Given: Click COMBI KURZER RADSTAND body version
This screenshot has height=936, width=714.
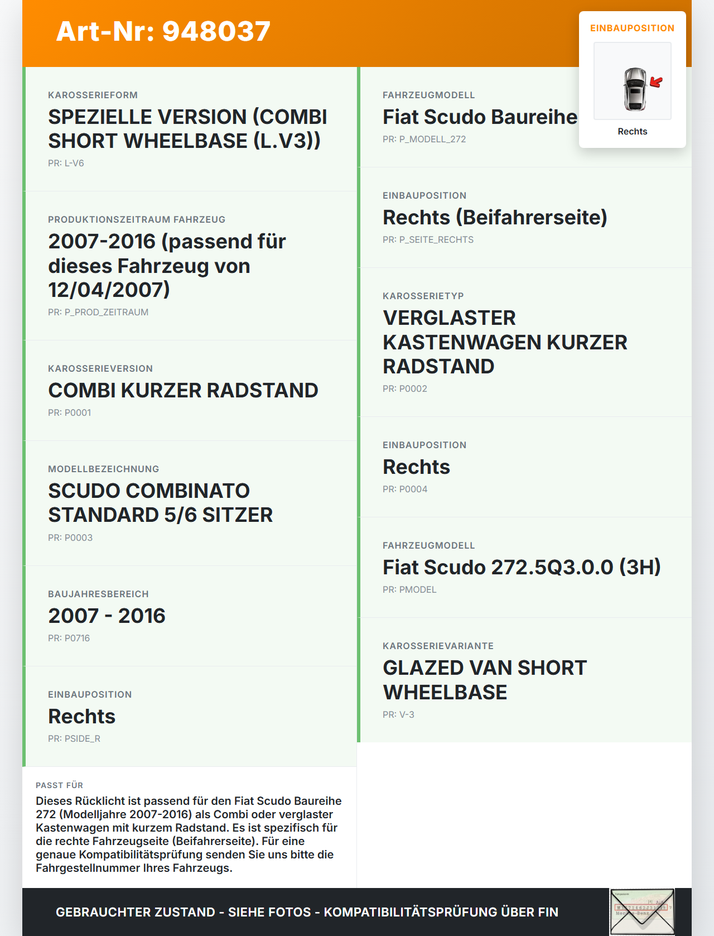Looking at the screenshot, I should pos(183,391).
